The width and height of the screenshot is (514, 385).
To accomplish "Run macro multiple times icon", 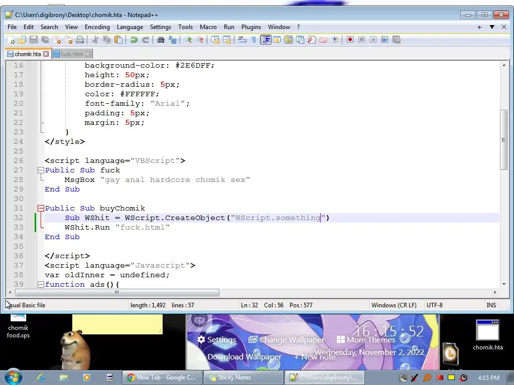I will point(385,40).
